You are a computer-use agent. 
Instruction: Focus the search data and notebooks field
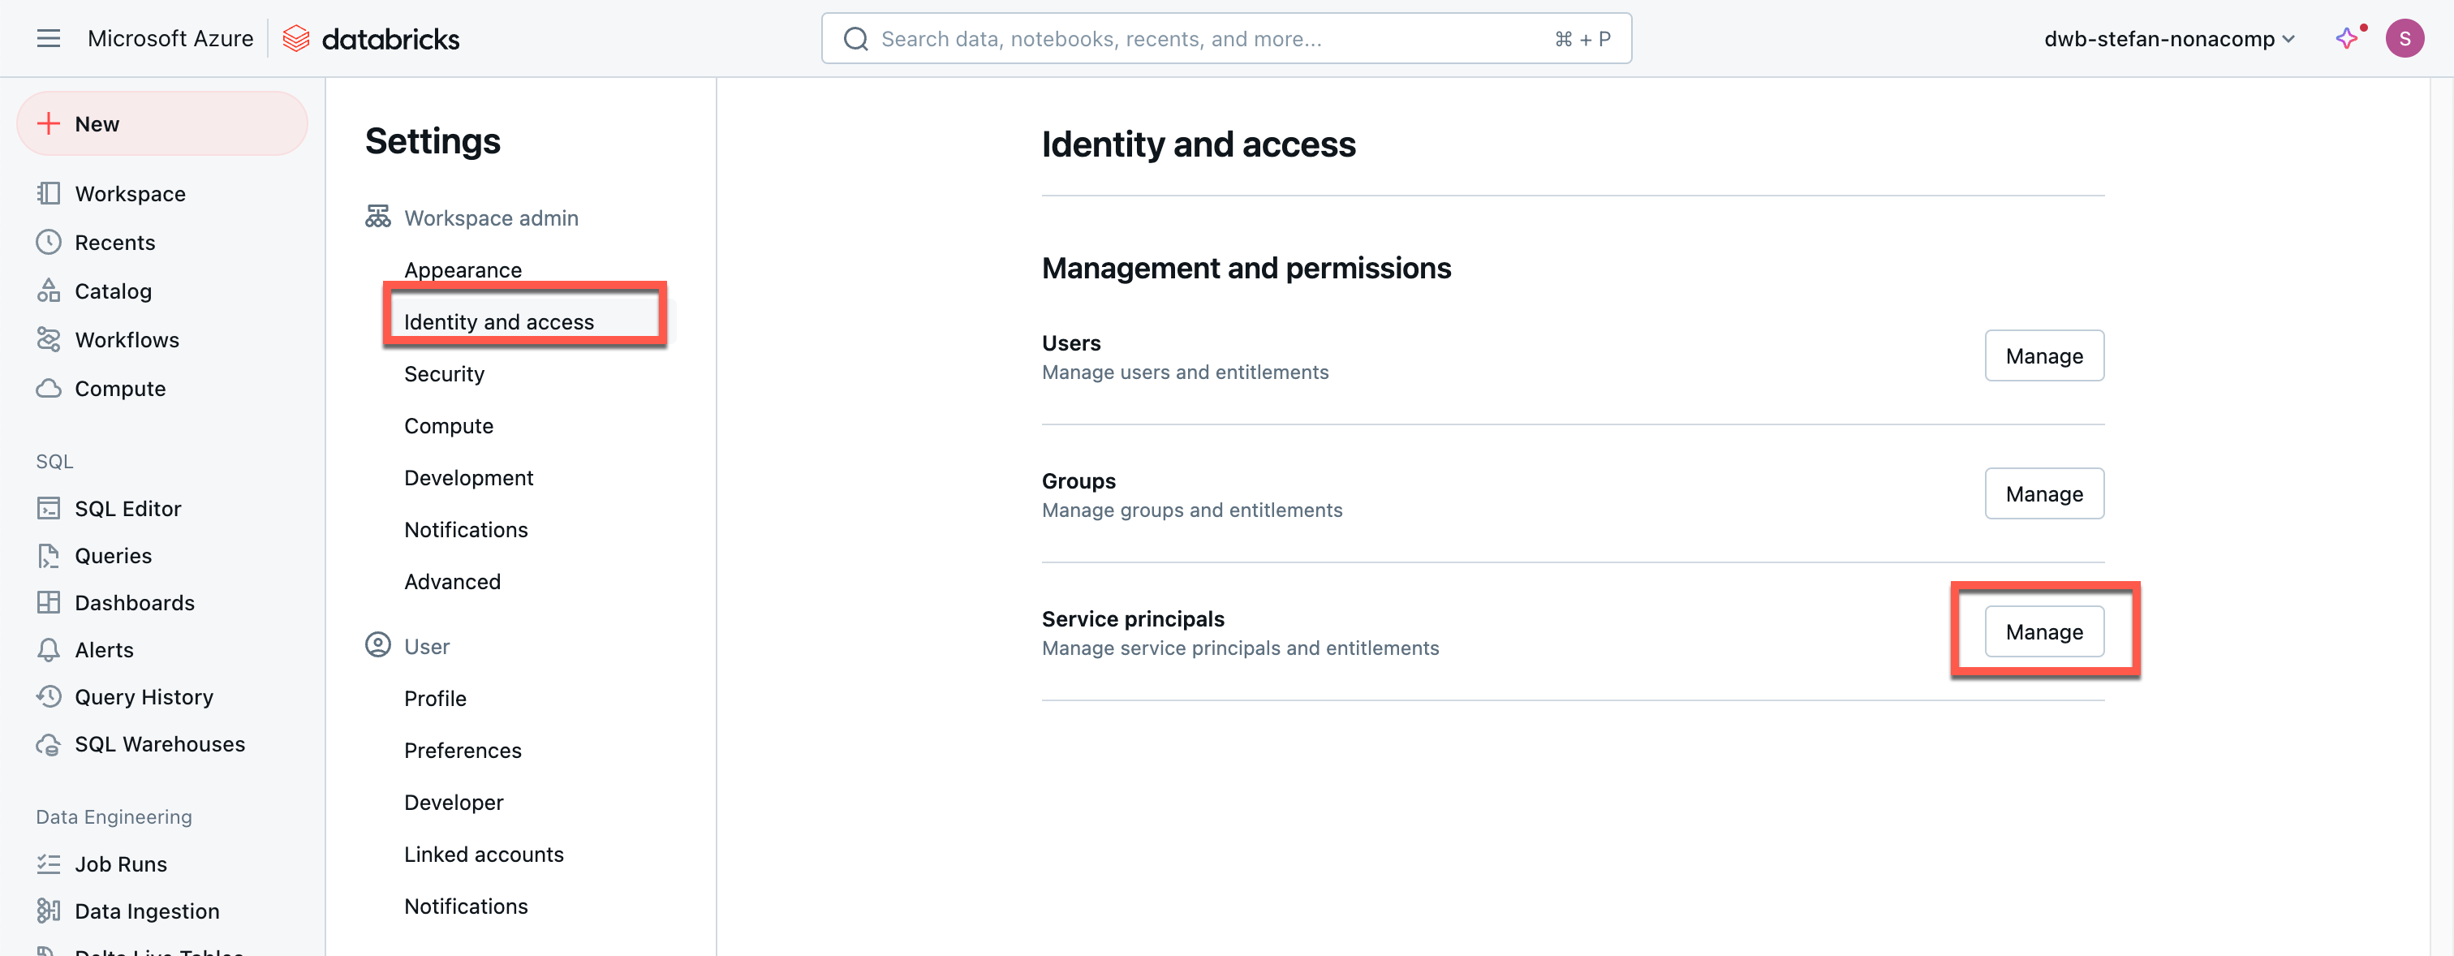point(1210,39)
